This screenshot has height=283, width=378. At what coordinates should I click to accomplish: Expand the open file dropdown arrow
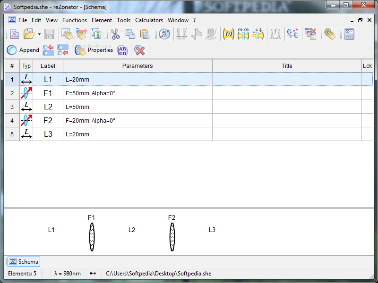(39, 34)
